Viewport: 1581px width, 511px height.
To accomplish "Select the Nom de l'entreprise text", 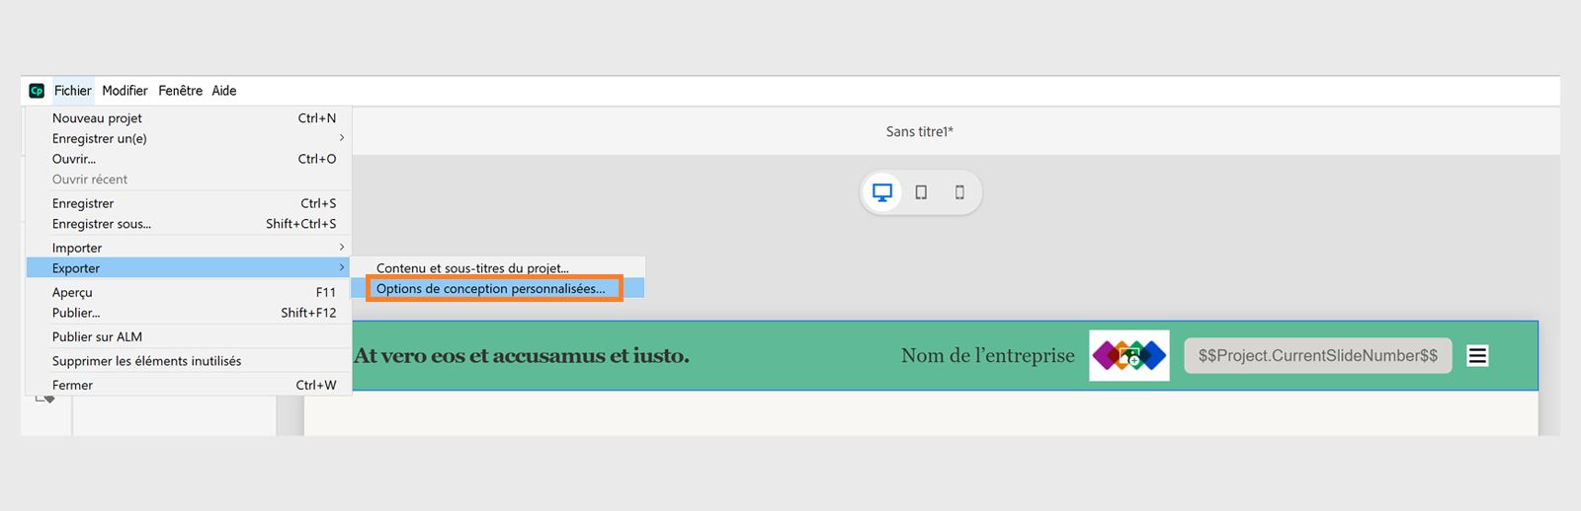I will coord(987,356).
